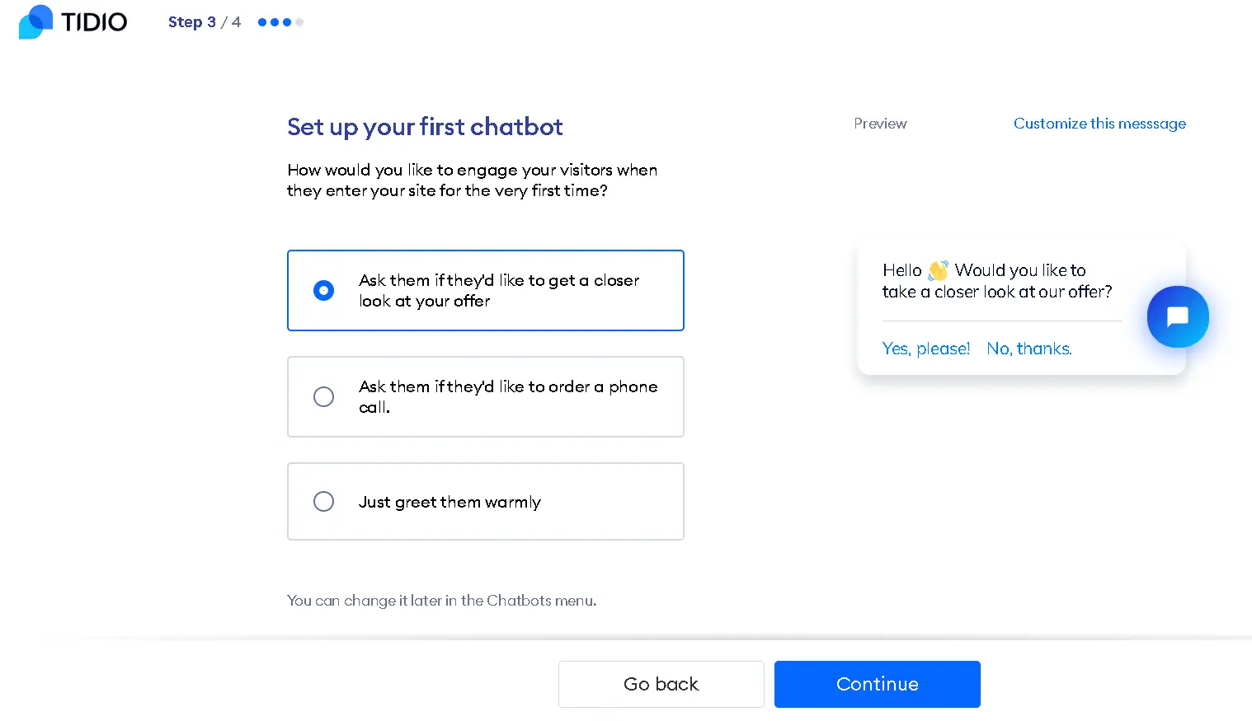Screen dimensions: 1252x721
Task: Click Yes, please! reply in preview
Action: click(x=925, y=349)
